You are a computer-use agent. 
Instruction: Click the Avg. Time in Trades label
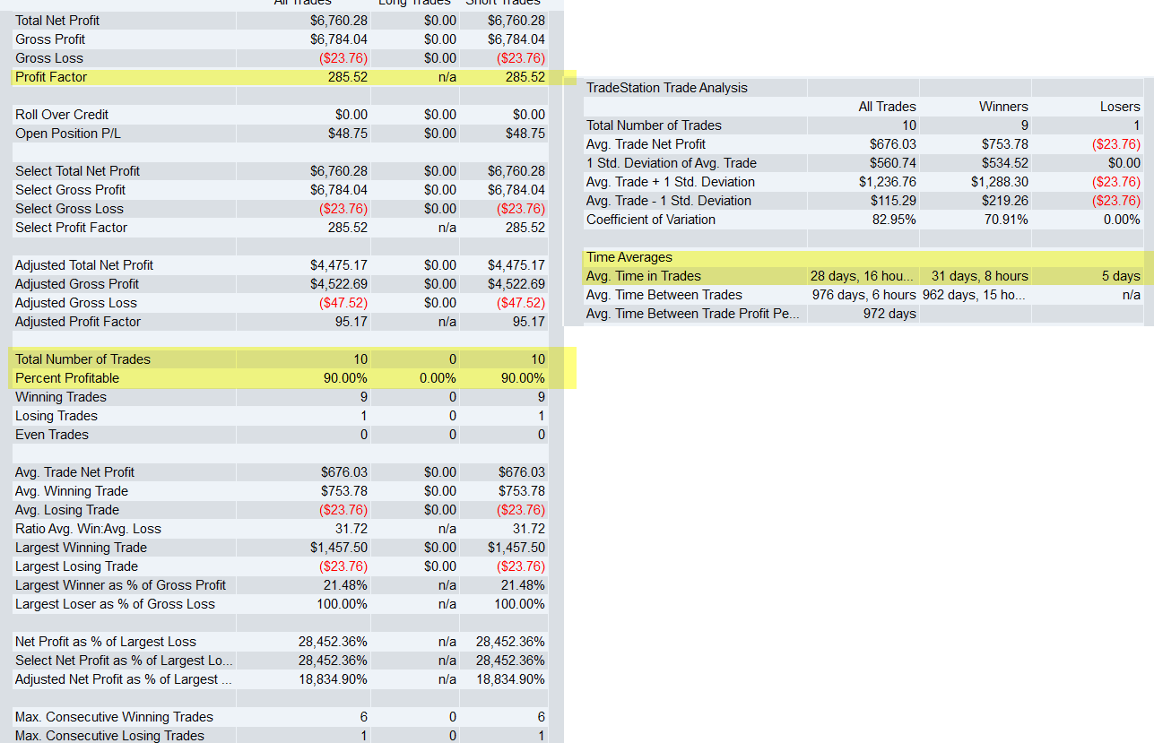643,276
